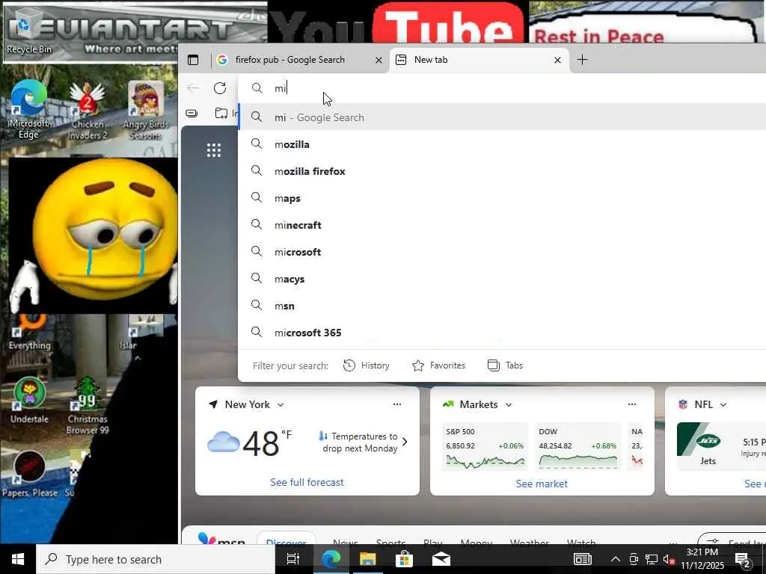Open the S&P 500 market tile
This screenshot has height=574, width=766.
(x=485, y=447)
